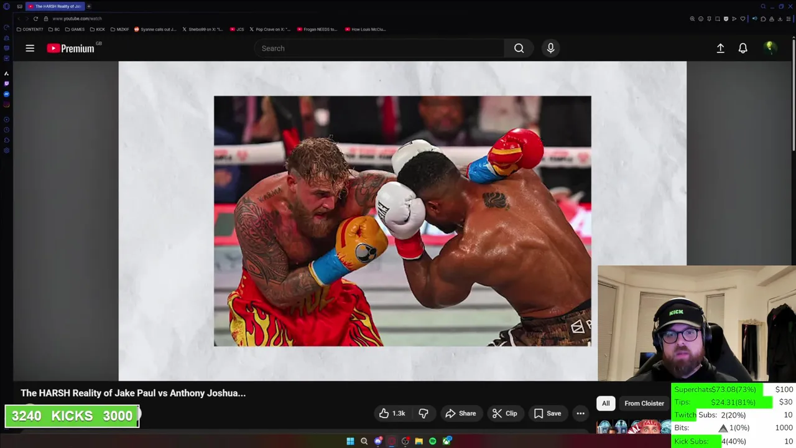Viewport: 796px width, 448px height.
Task: Click the video player image
Action: click(x=402, y=221)
